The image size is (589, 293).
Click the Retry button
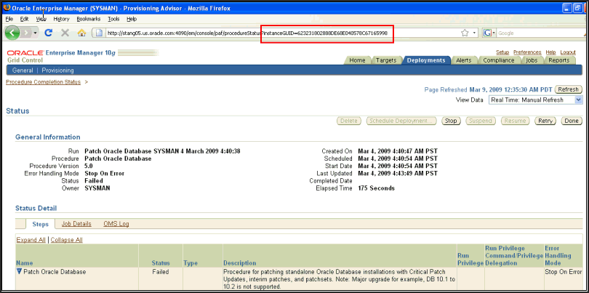coord(545,121)
